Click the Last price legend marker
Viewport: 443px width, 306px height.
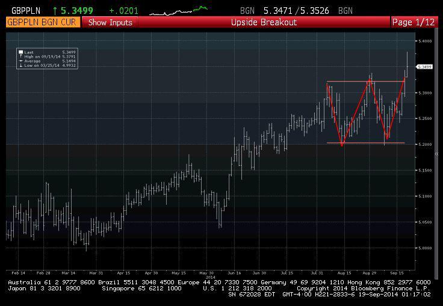tap(21, 52)
